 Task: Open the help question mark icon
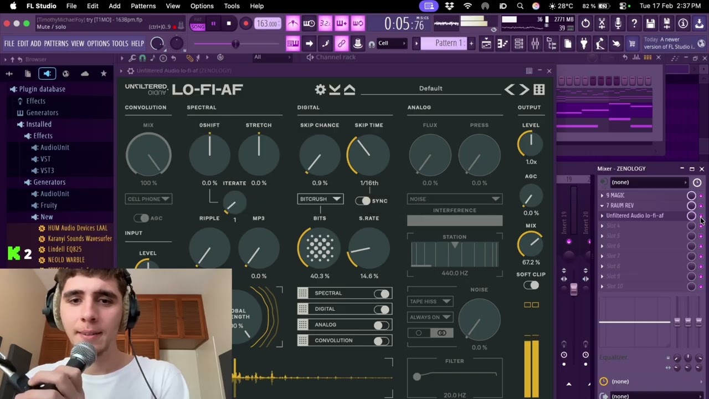click(x=634, y=24)
